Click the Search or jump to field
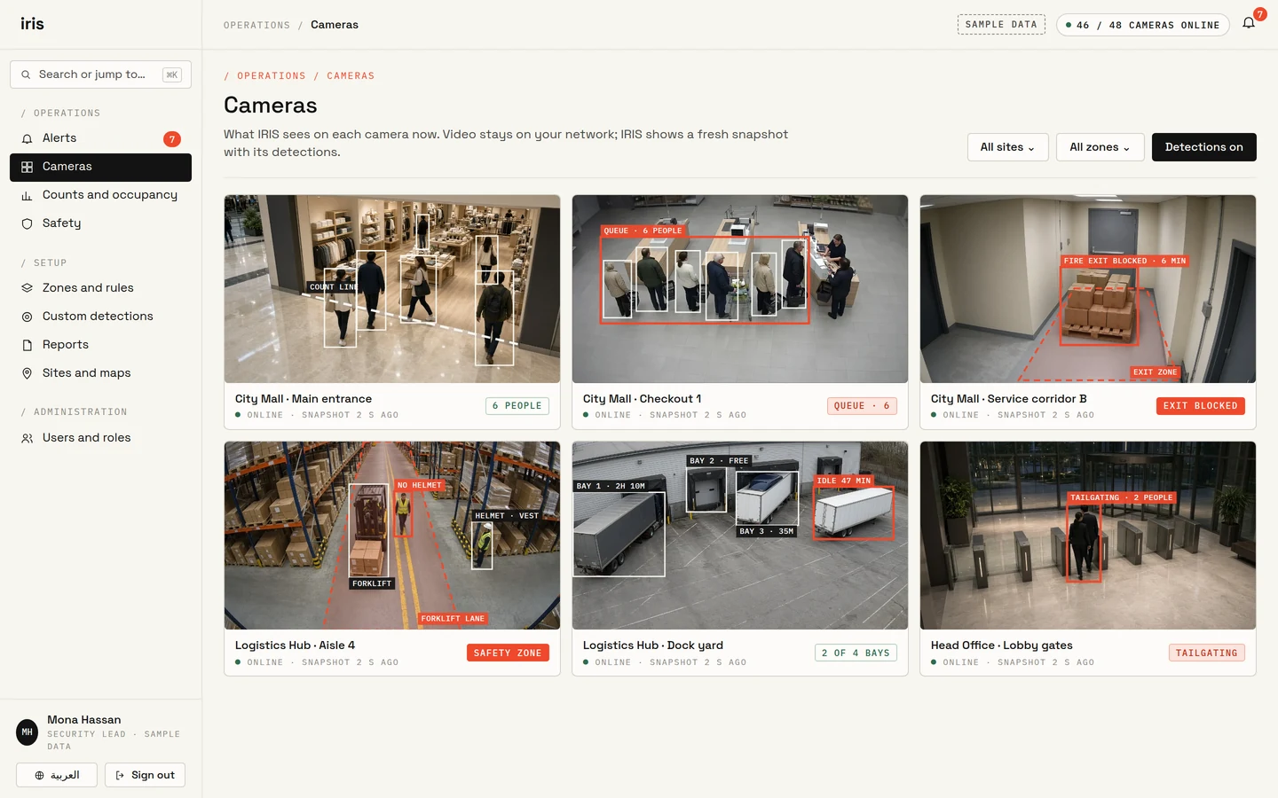Screen dimensions: 1278x798 (100, 74)
